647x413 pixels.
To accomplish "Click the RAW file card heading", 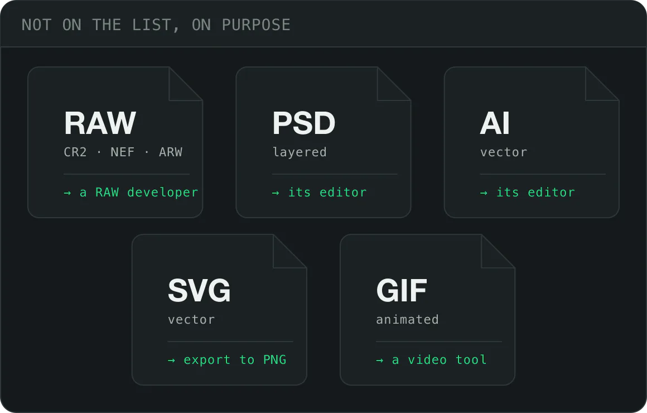I will (x=100, y=123).
